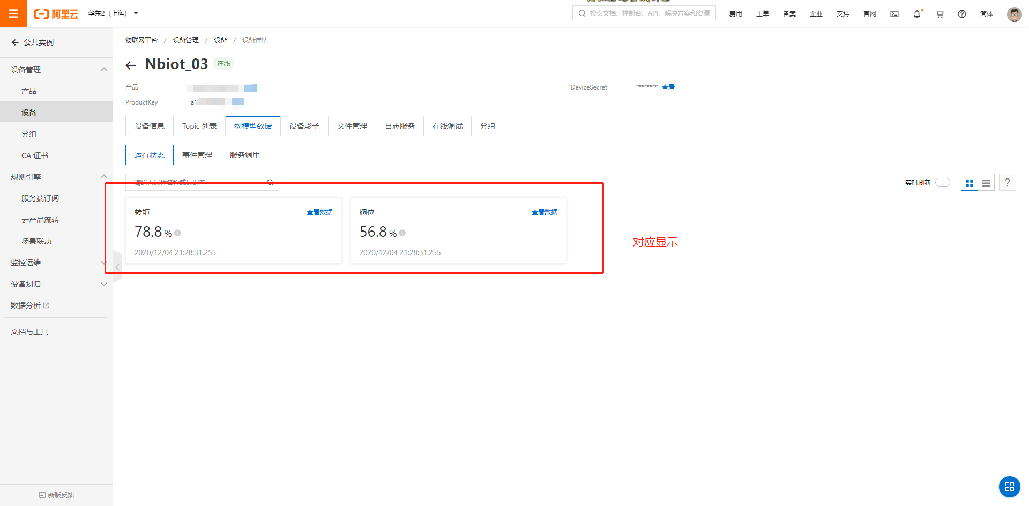Click the back arrow next to Nbiot_03
The width and height of the screenshot is (1029, 506).
tap(130, 65)
